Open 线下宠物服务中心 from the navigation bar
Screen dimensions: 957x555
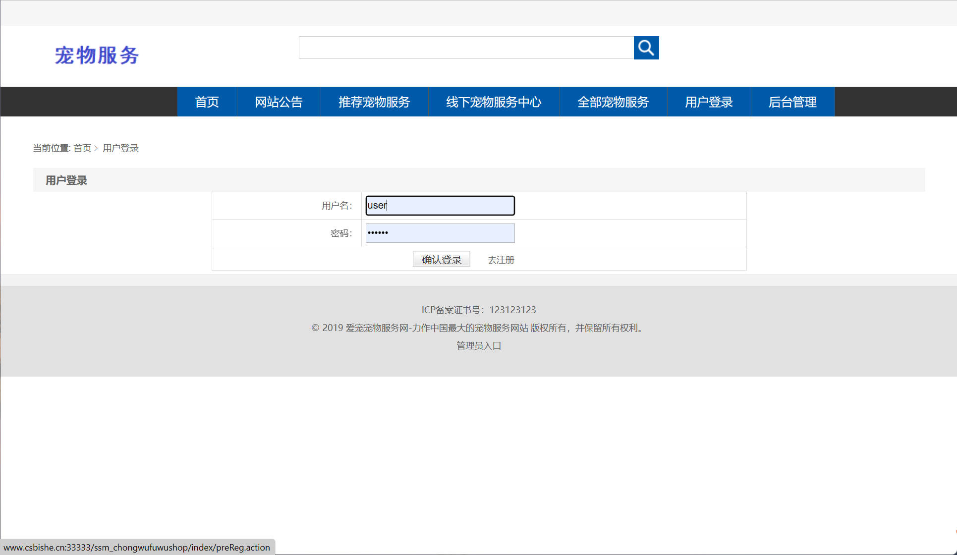pyautogui.click(x=494, y=102)
